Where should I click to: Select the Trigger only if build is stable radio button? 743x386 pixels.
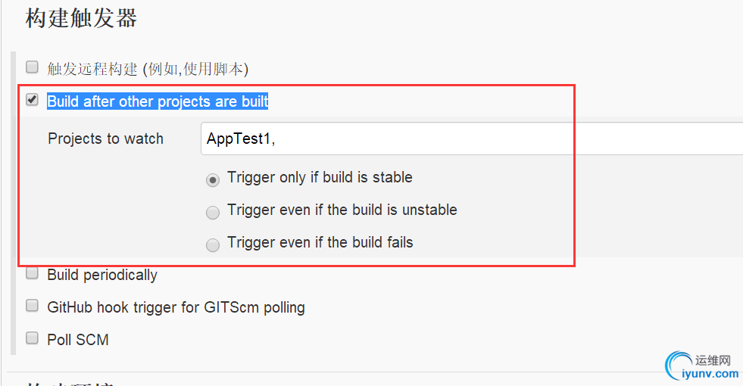click(x=213, y=179)
